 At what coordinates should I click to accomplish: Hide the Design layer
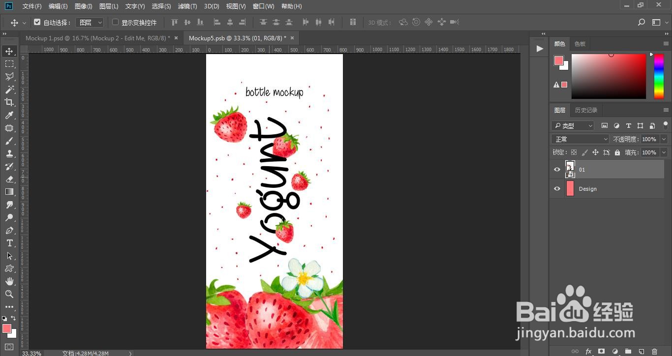557,189
